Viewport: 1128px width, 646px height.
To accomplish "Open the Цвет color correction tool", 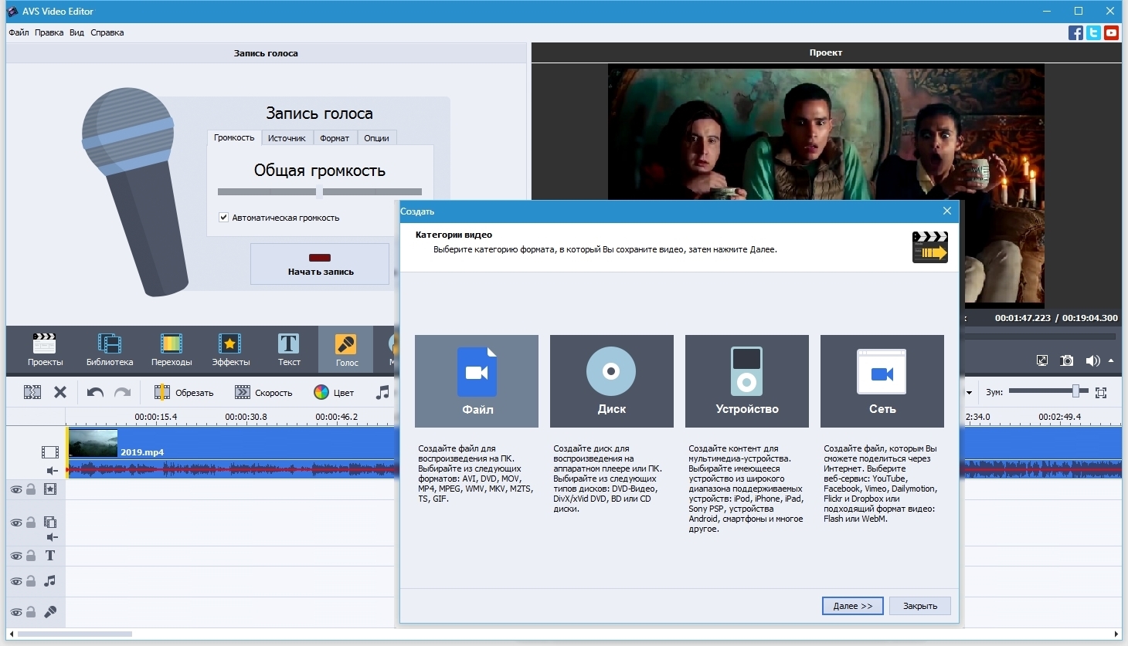I will (334, 393).
